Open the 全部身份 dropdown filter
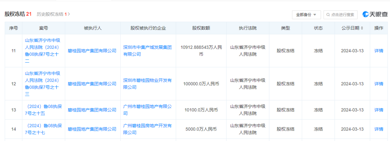Screen dimensions: 390x141 click(x=306, y=15)
